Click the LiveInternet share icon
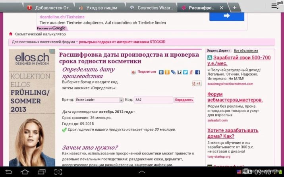Image resolution: width=284 pixels, height=177 pixels. tap(180, 72)
